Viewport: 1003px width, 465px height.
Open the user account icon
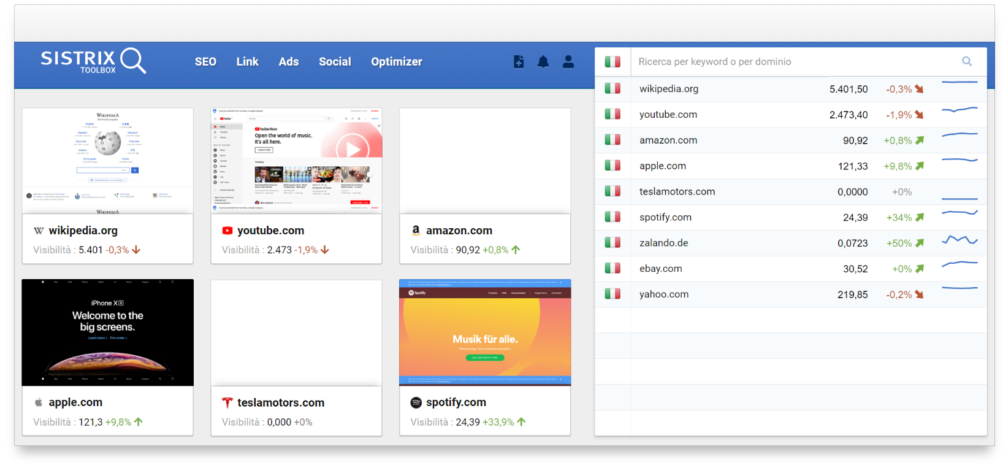[568, 62]
